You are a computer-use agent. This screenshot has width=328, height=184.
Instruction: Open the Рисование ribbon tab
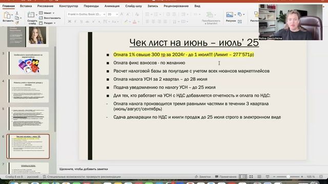point(45,6)
